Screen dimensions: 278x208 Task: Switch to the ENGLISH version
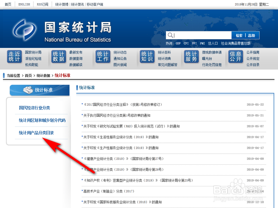click(x=24, y=4)
